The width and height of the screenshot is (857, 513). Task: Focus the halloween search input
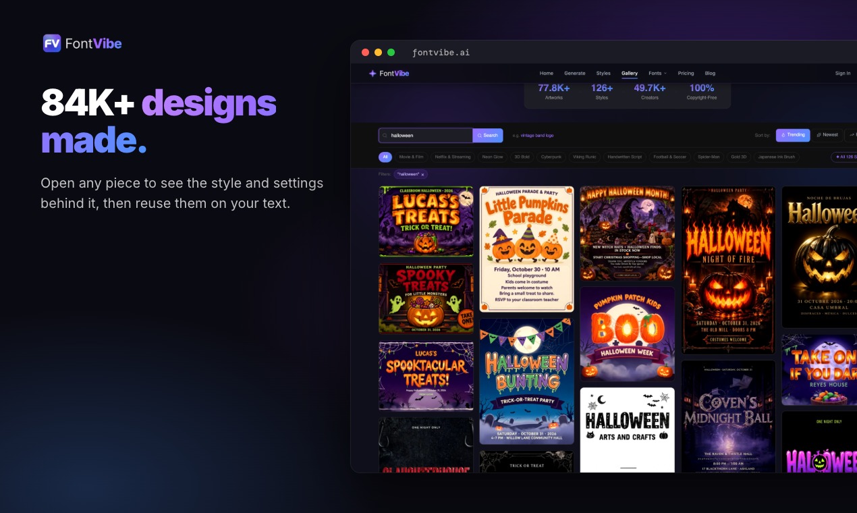pos(426,136)
